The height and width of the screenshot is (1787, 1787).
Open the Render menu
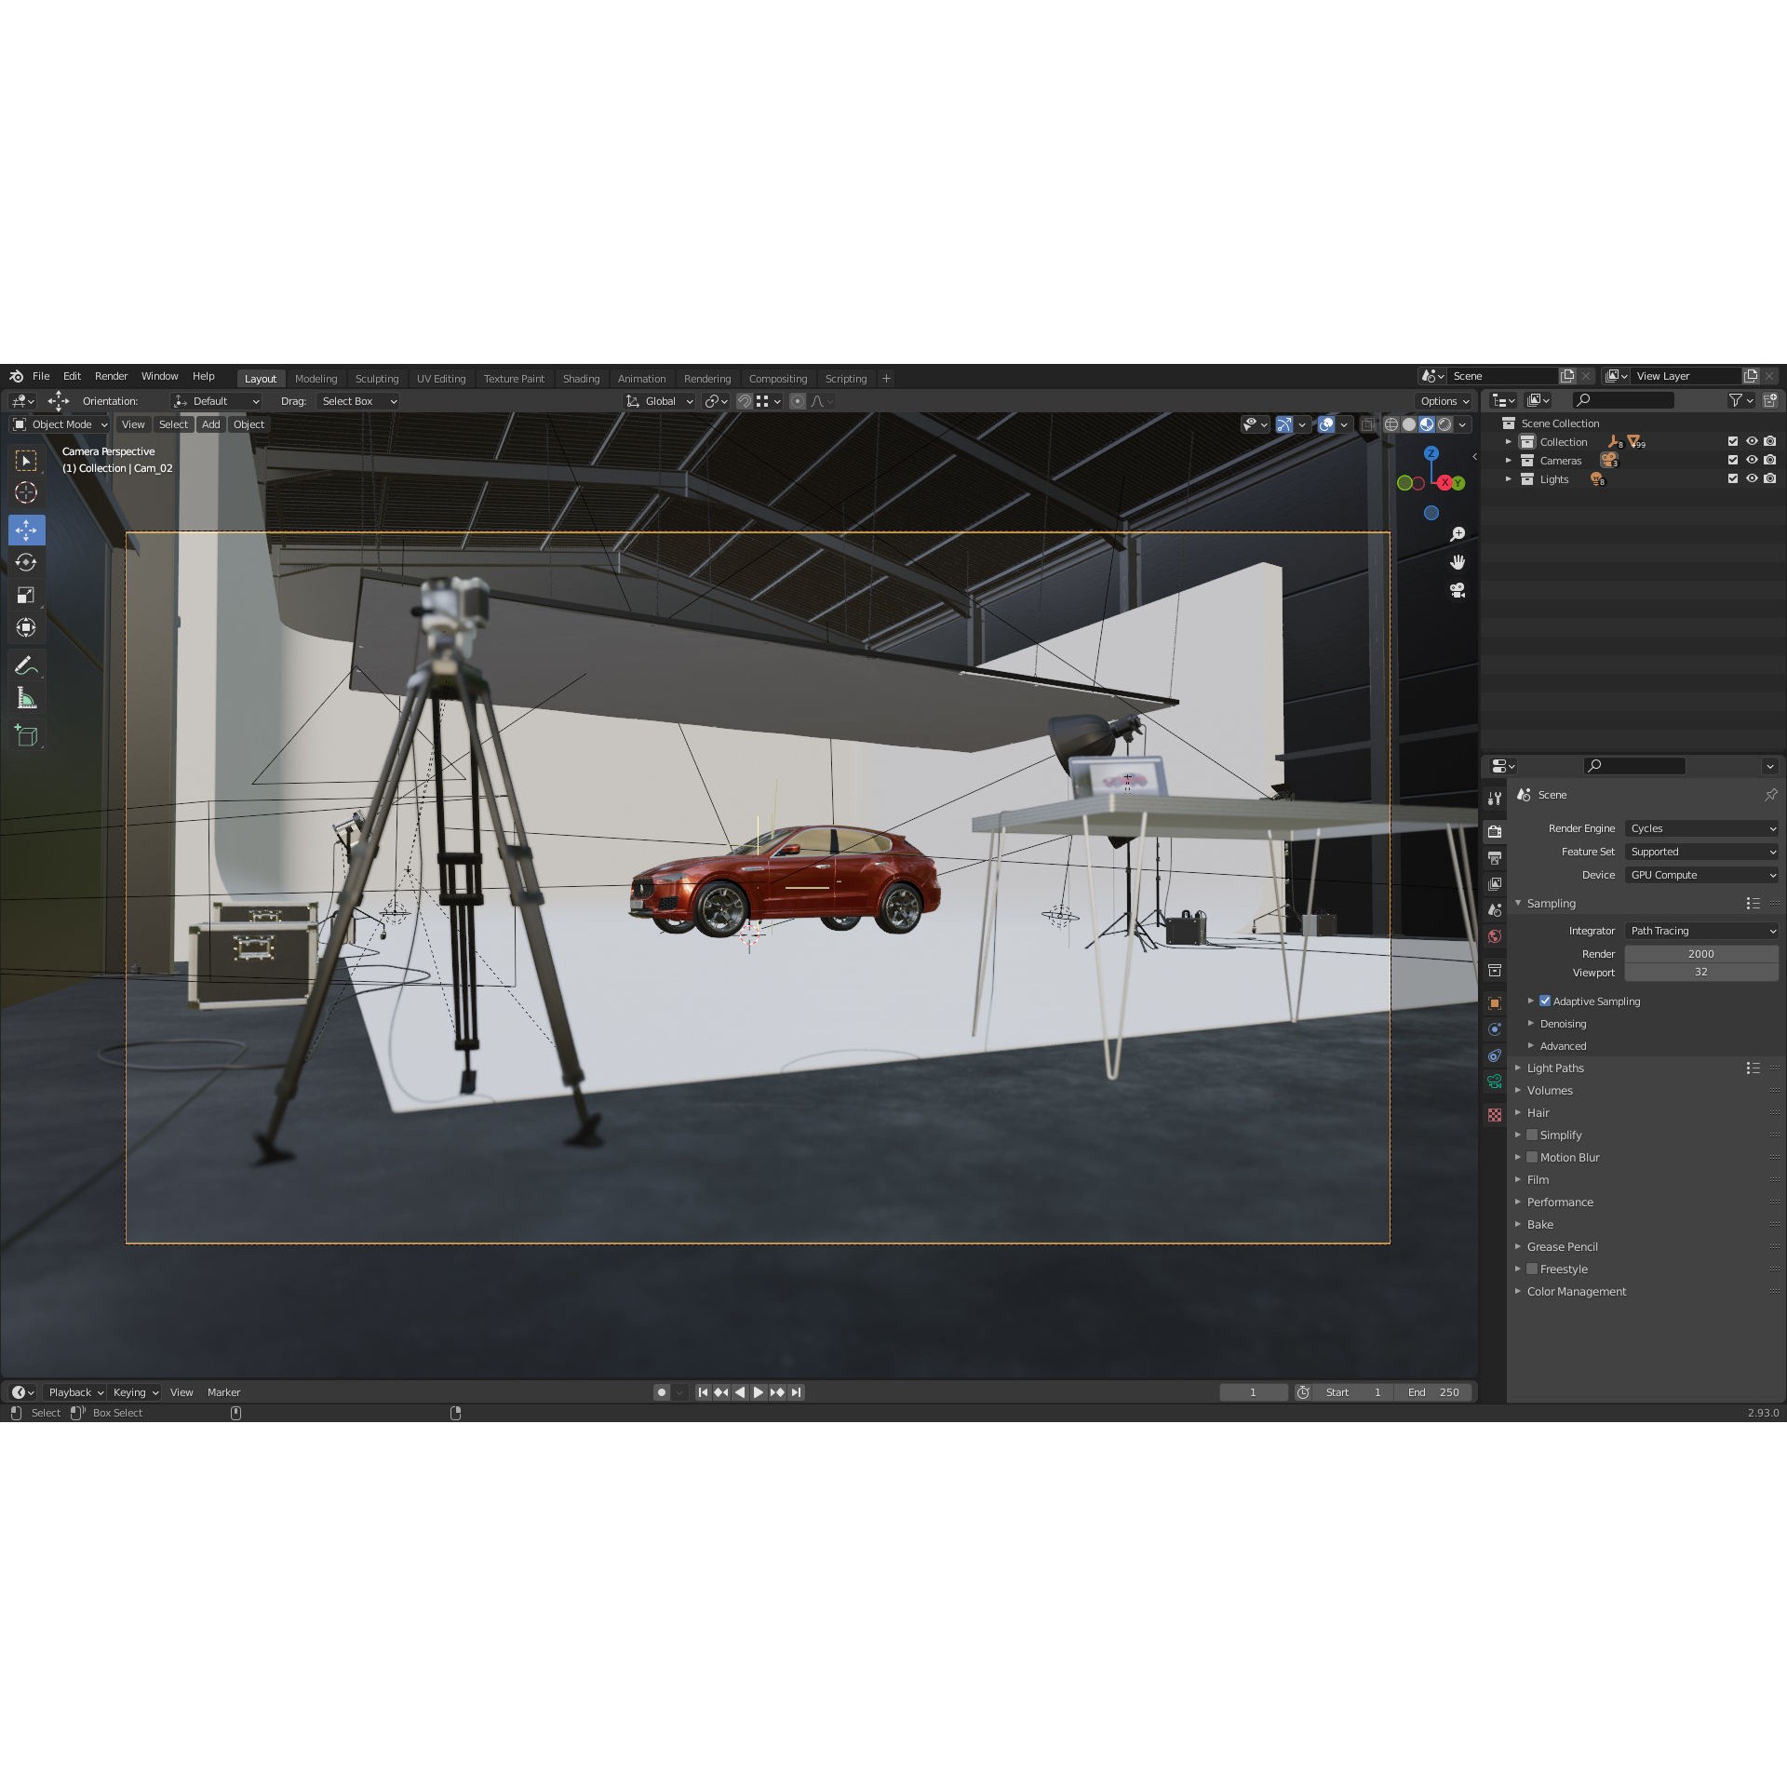pos(111,375)
